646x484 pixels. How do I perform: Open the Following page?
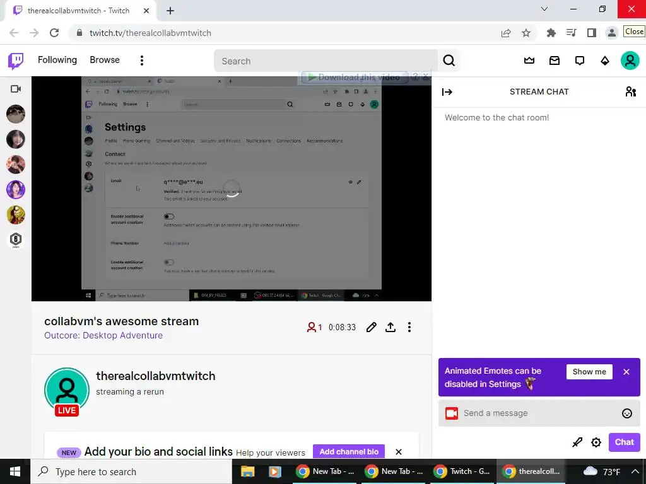pos(57,60)
